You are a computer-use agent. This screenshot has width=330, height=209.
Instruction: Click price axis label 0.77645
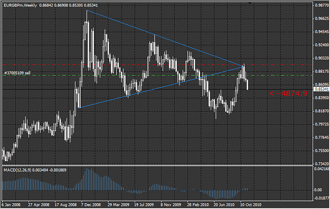point(322,137)
